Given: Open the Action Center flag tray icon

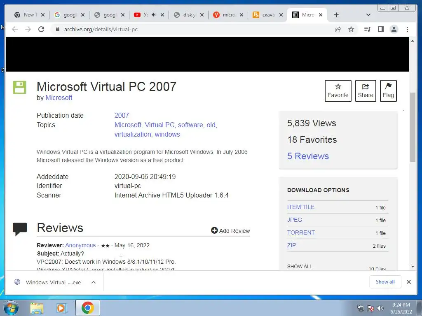Looking at the screenshot, I should (370, 308).
